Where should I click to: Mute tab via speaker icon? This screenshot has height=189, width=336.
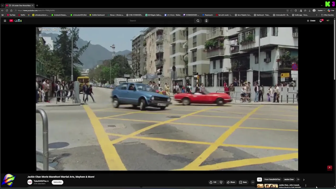click(10, 6)
